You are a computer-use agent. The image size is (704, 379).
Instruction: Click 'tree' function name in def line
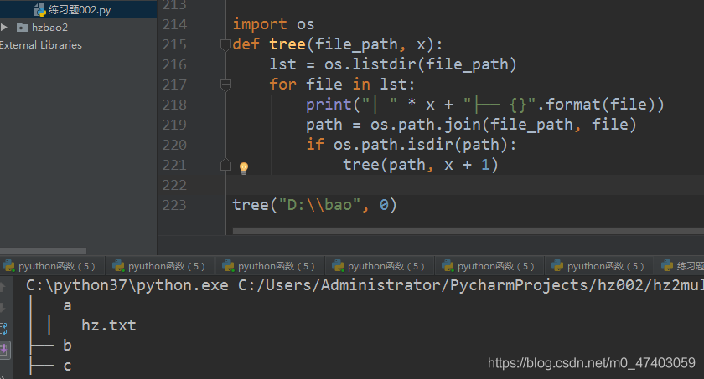287,44
